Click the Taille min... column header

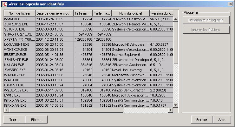(x=83, y=13)
